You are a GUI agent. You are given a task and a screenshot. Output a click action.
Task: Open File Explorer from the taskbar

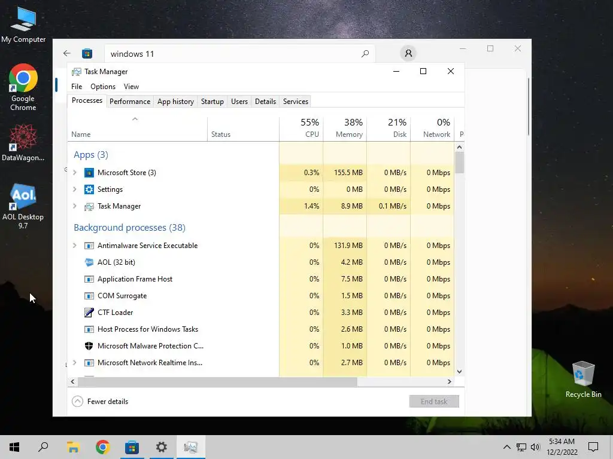point(73,447)
